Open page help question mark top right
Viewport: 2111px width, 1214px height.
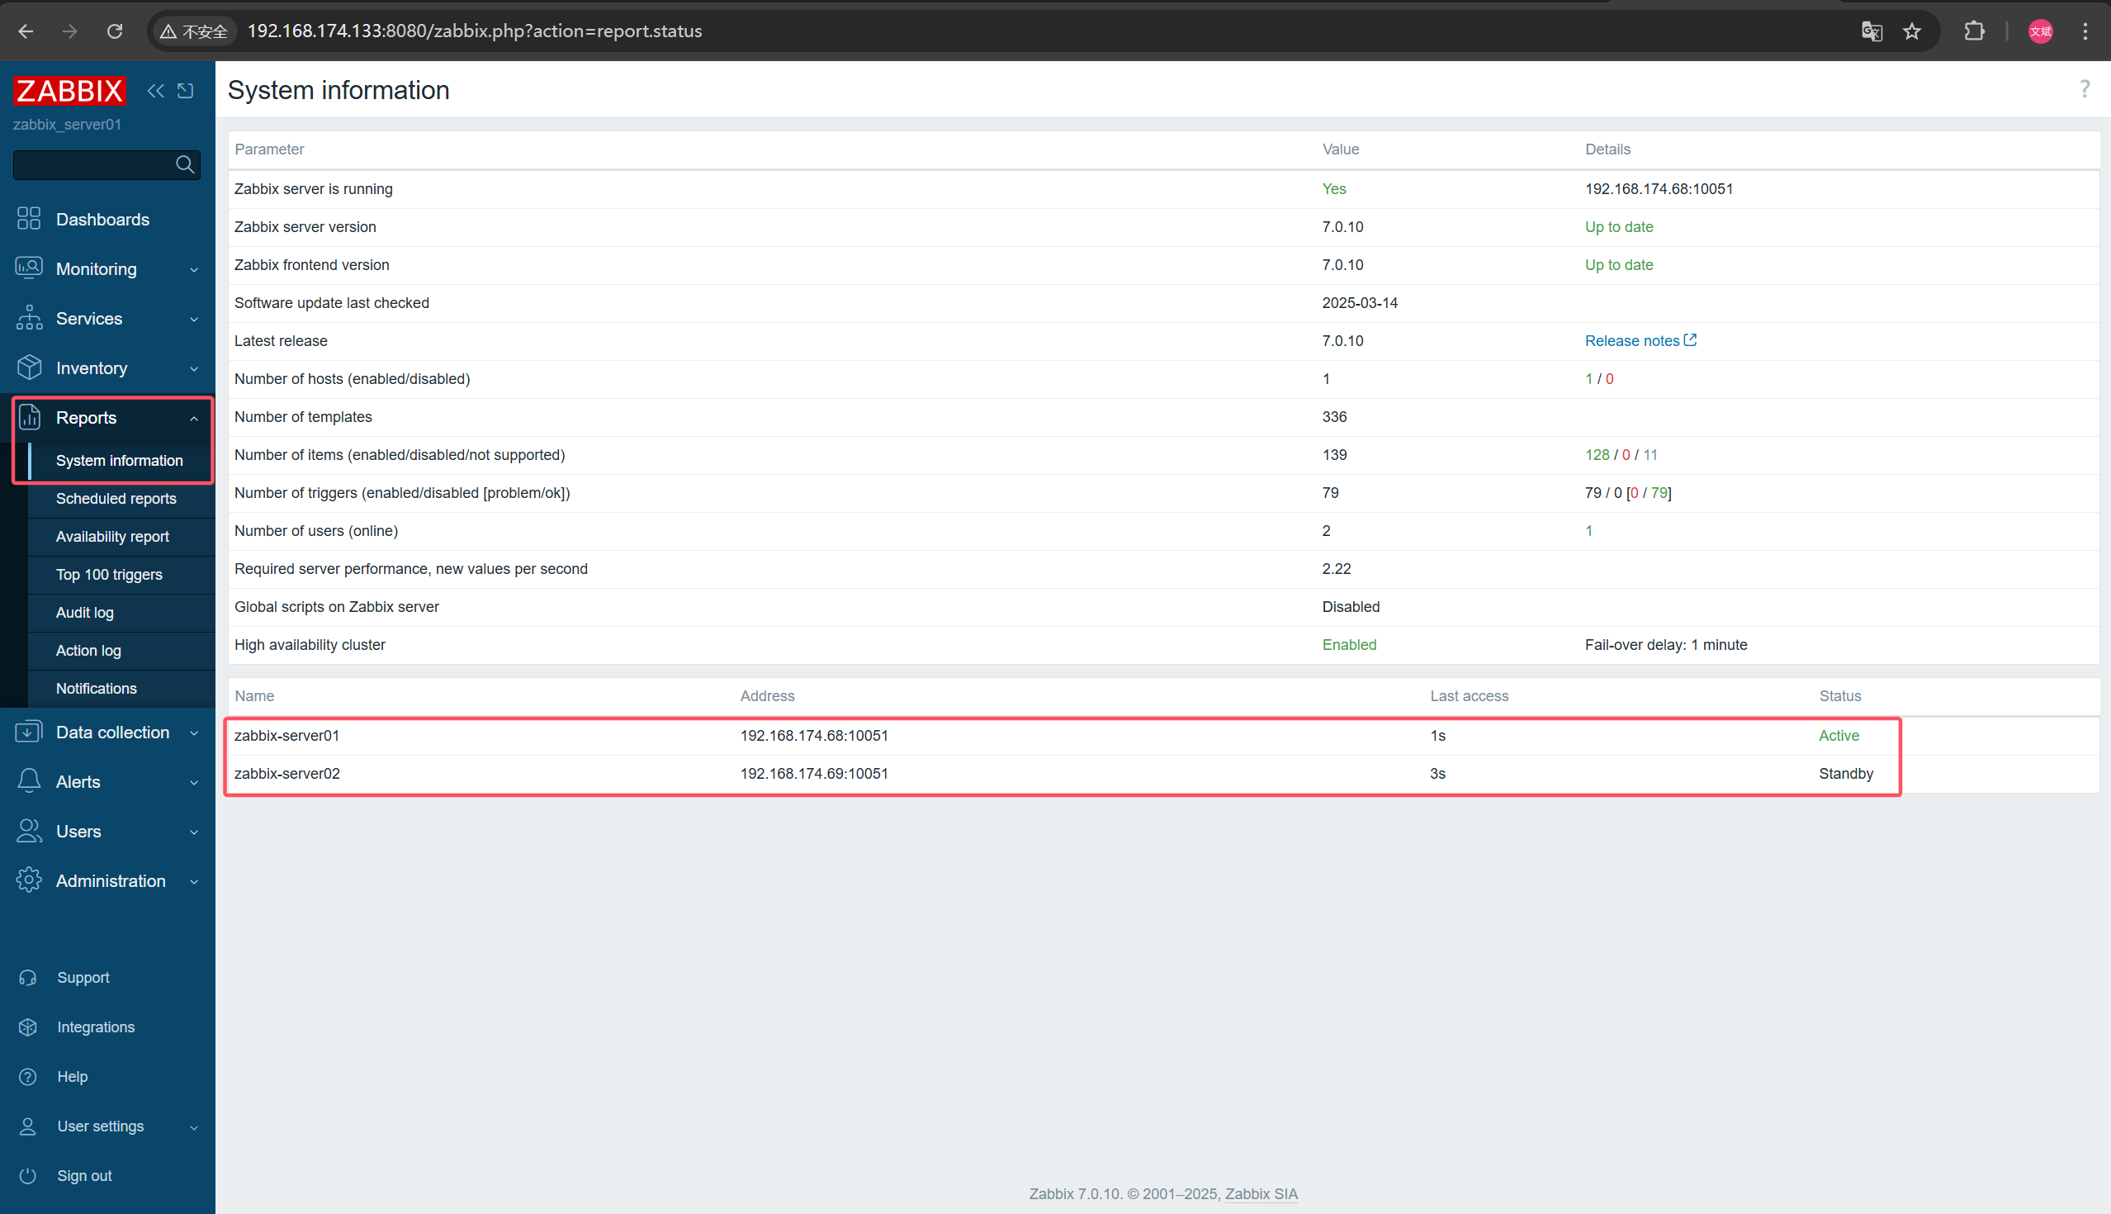pos(2085,88)
